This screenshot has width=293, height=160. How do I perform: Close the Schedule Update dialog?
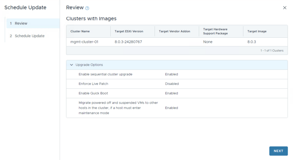[284, 8]
